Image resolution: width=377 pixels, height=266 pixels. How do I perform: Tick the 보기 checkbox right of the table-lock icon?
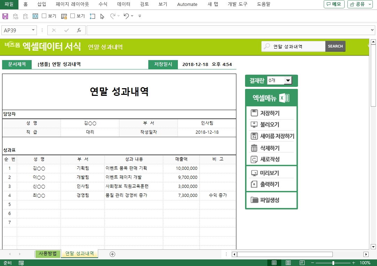click(x=73, y=16)
